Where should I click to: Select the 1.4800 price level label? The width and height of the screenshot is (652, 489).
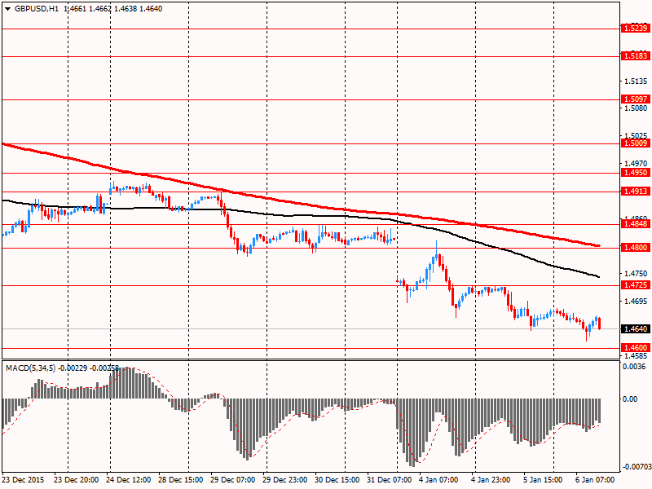tap(636, 248)
